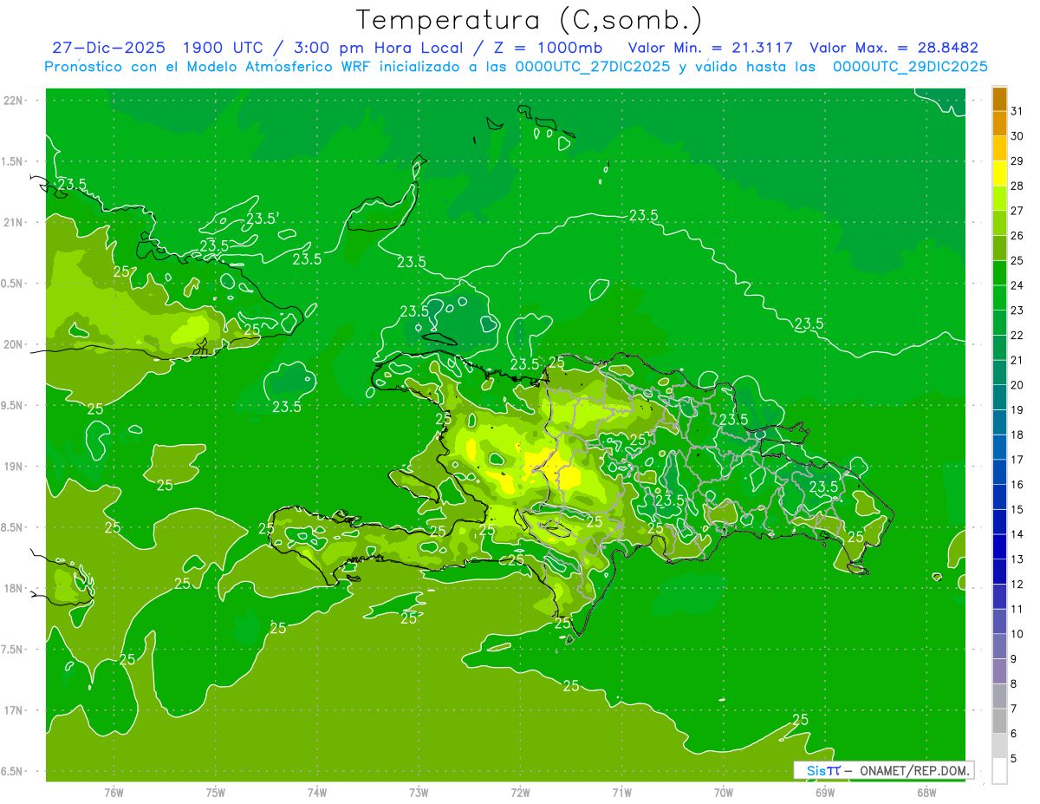Click the "76W" longitude axis label
The image size is (1040, 804).
point(114,793)
